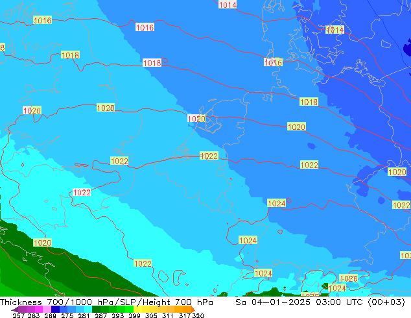Click the 'Sa 04-01-2025' date text
Image resolution: width=411 pixels, height=318 pixels.
273,302
